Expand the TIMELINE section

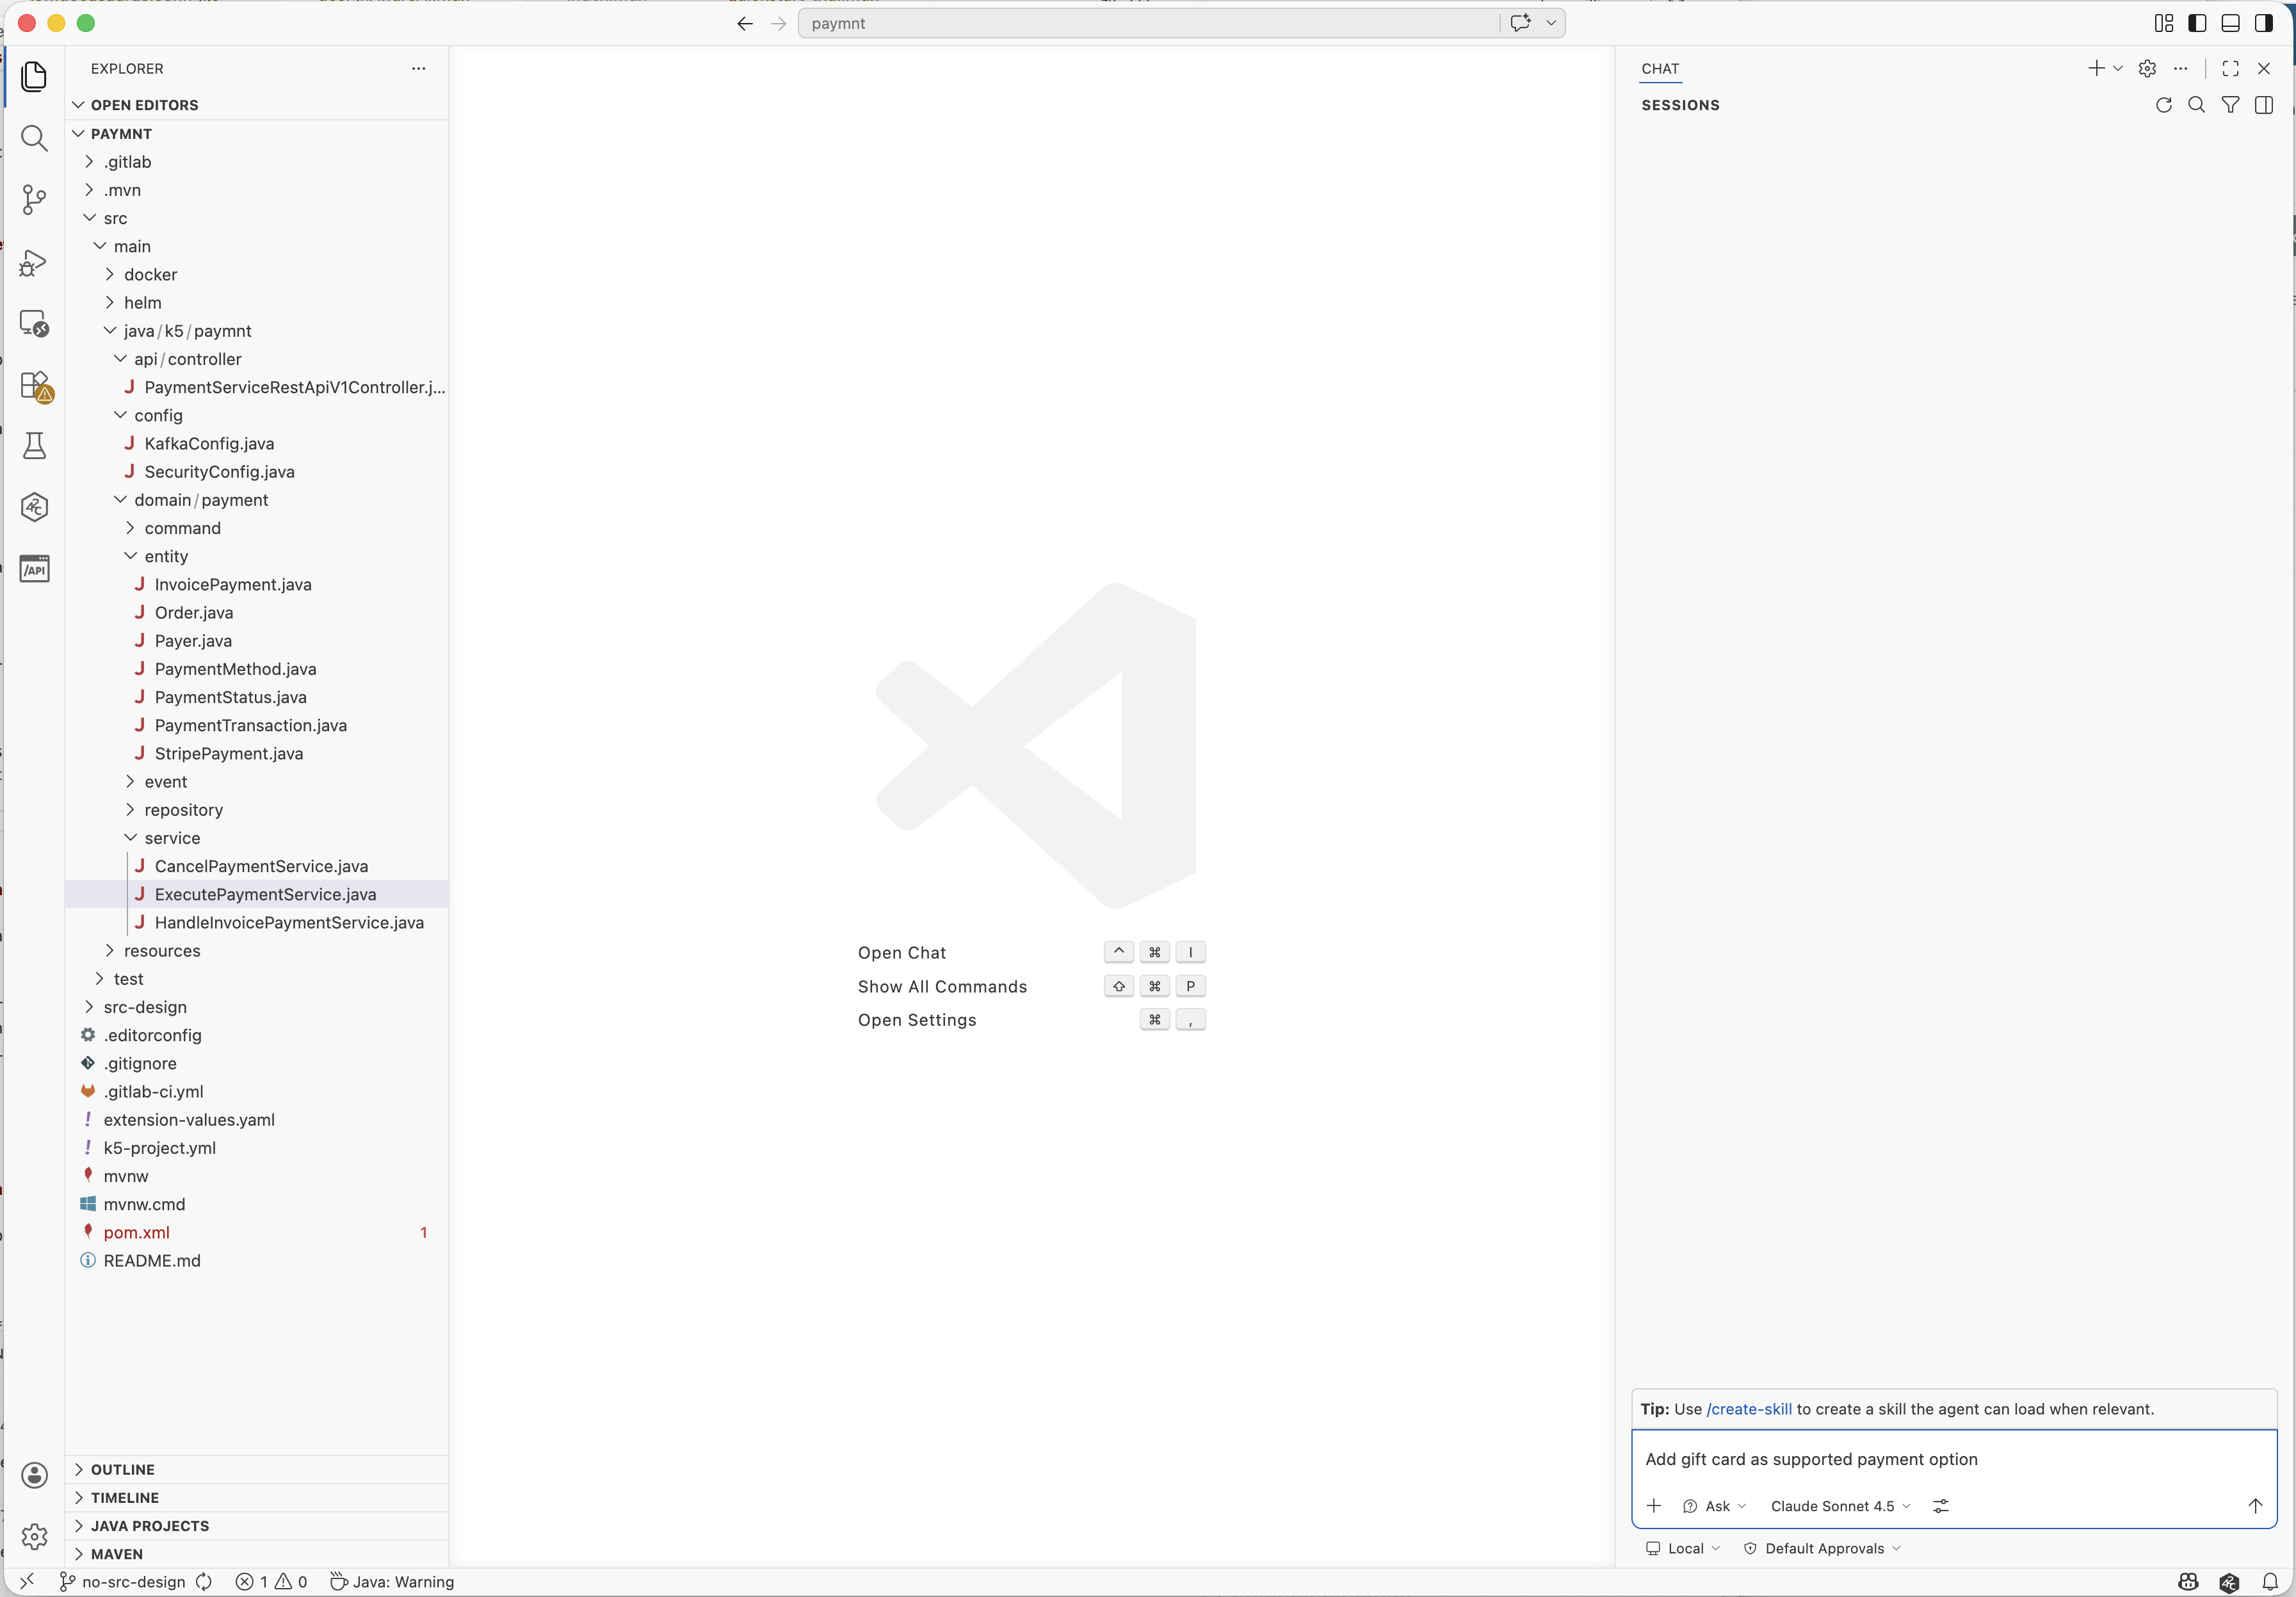tap(257, 1498)
